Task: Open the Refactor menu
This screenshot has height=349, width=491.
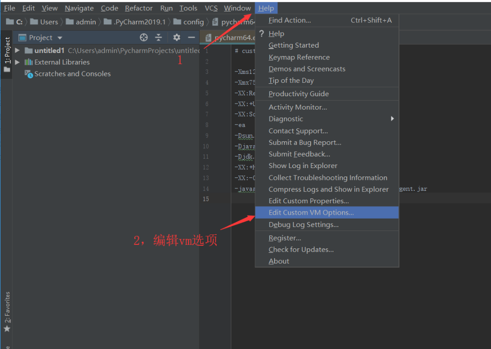Action: tap(139, 8)
